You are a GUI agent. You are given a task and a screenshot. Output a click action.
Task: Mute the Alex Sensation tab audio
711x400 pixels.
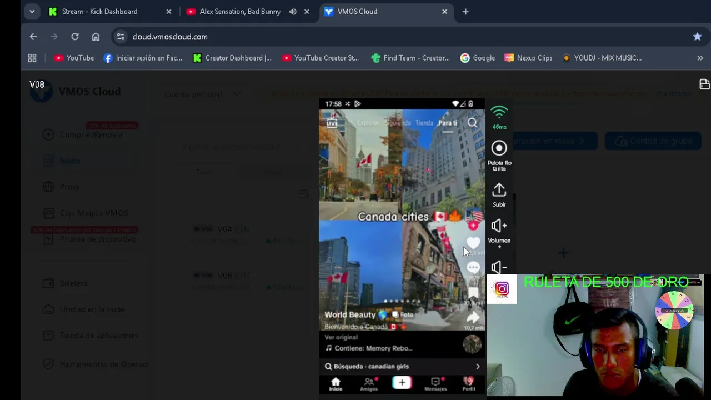tap(293, 11)
